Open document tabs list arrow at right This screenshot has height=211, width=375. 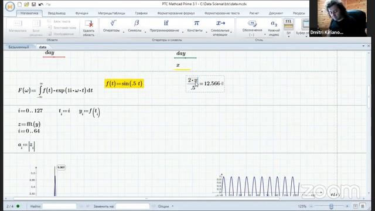[363, 46]
